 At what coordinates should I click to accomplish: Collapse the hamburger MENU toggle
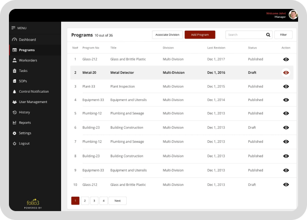click(14, 28)
